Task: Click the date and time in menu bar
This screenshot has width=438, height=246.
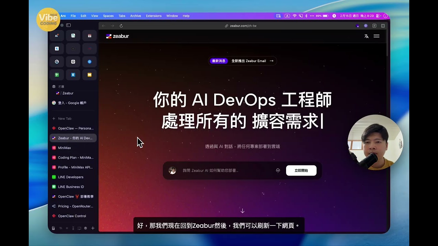Action: click(357, 16)
